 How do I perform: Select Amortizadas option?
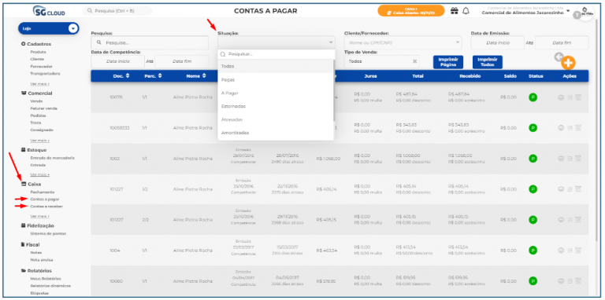click(x=275, y=133)
